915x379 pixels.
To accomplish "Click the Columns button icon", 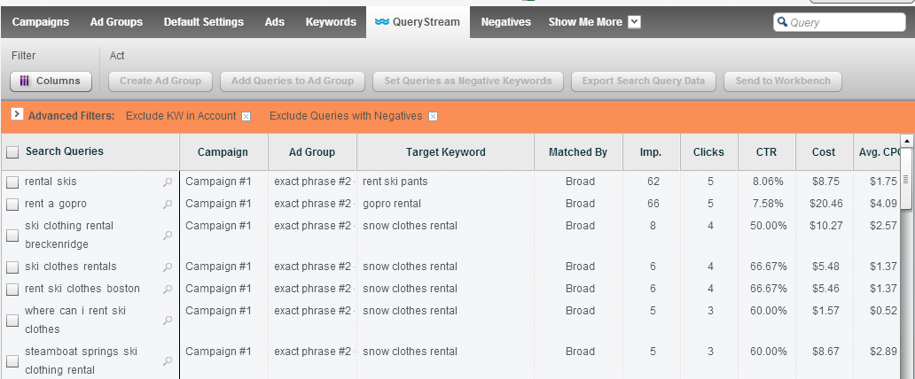I will pos(25,81).
